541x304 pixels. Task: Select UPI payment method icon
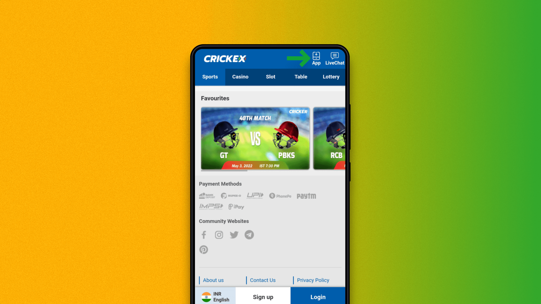tap(255, 196)
